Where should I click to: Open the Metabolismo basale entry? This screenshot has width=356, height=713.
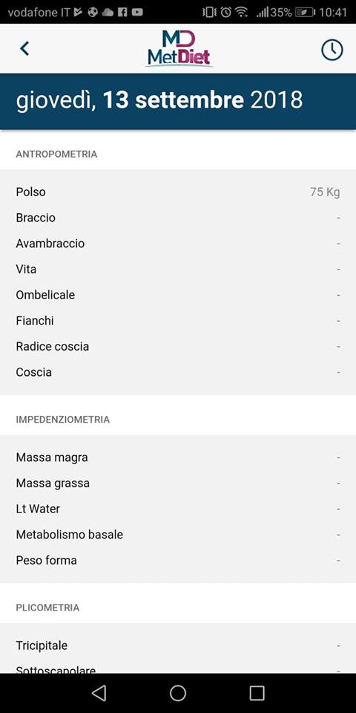[x=178, y=535]
